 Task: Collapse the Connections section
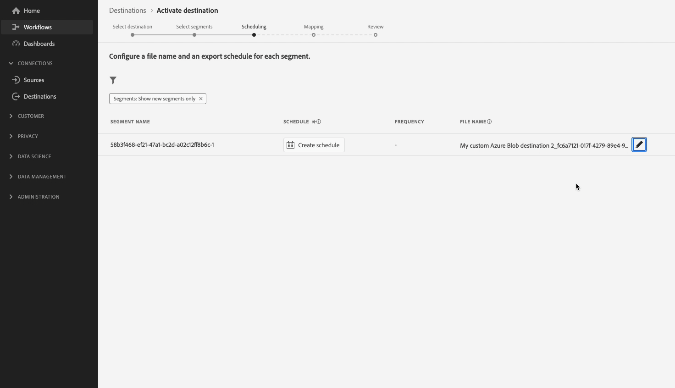coord(11,63)
